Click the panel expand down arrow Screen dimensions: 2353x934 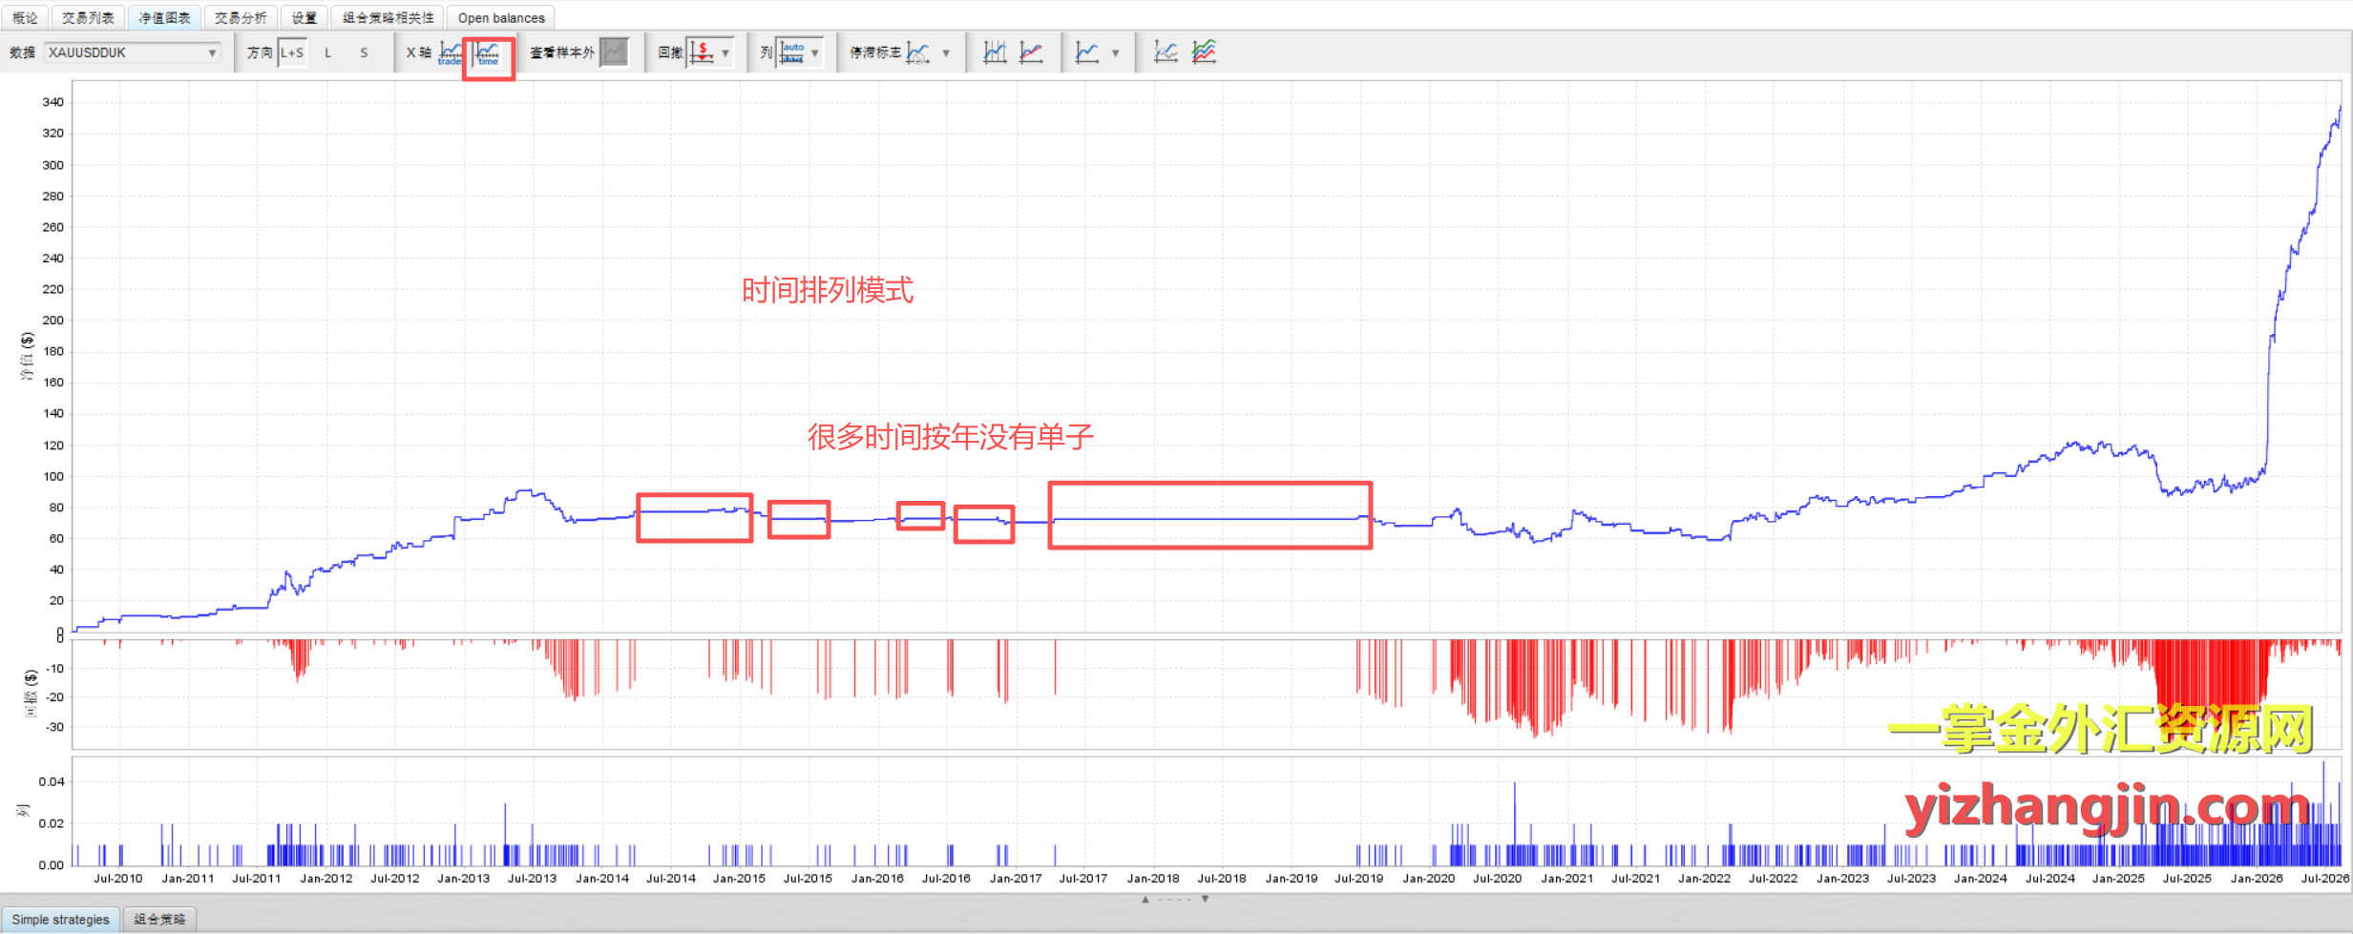pos(1205,899)
